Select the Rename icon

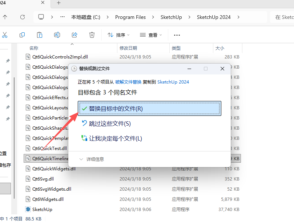pyautogui.click(x=57, y=35)
